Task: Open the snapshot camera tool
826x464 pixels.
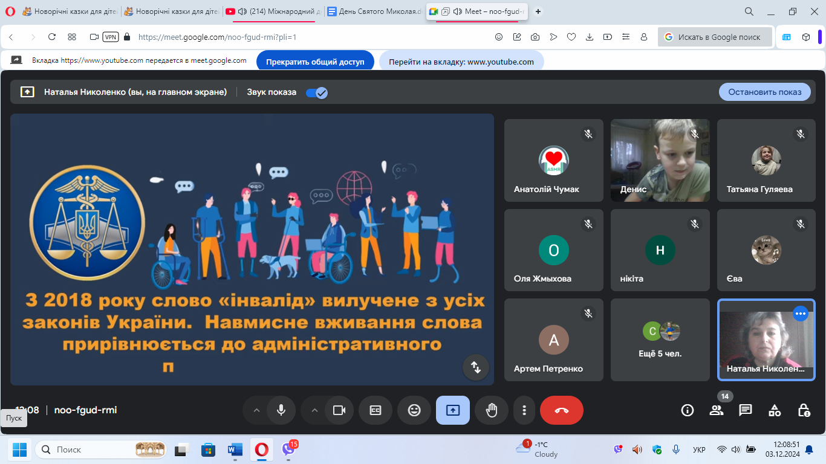Action: pyautogui.click(x=535, y=37)
